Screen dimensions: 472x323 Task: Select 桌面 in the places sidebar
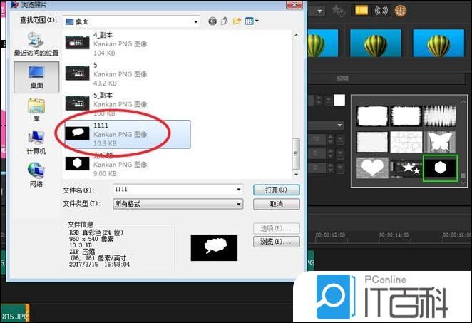tap(36, 78)
